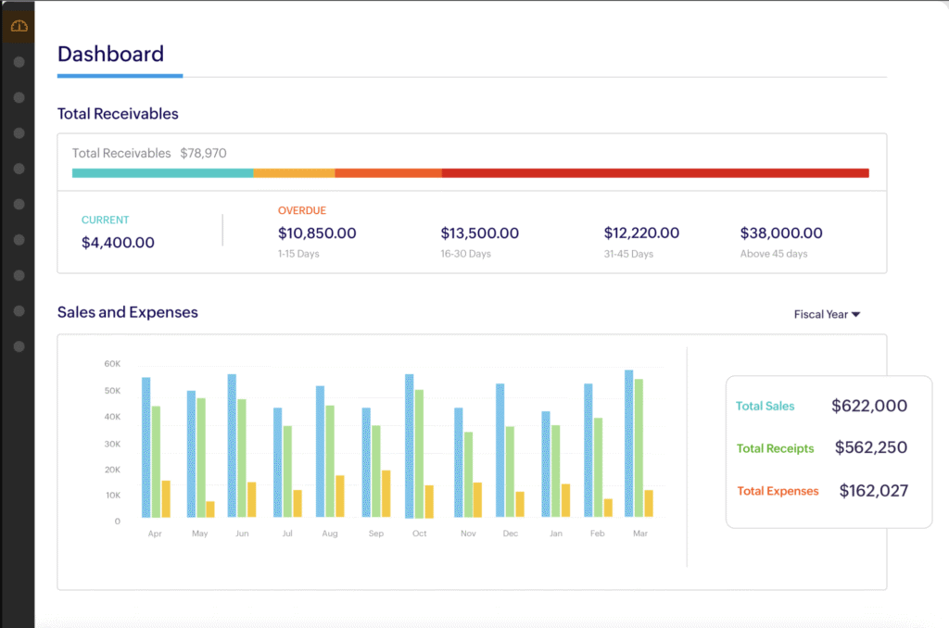Open the fifth gray sidebar dot
Viewport: 949px width, 628px height.
(x=19, y=204)
